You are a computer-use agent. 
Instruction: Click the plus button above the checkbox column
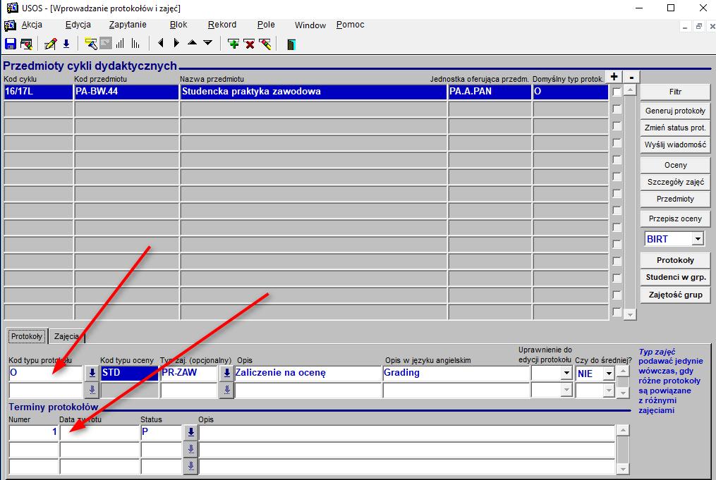tap(614, 77)
